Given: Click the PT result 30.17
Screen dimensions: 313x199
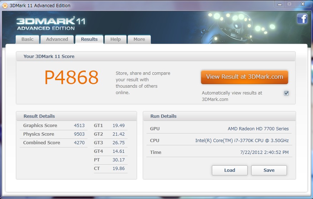Looking at the screenshot, I should pyautogui.click(x=119, y=160).
